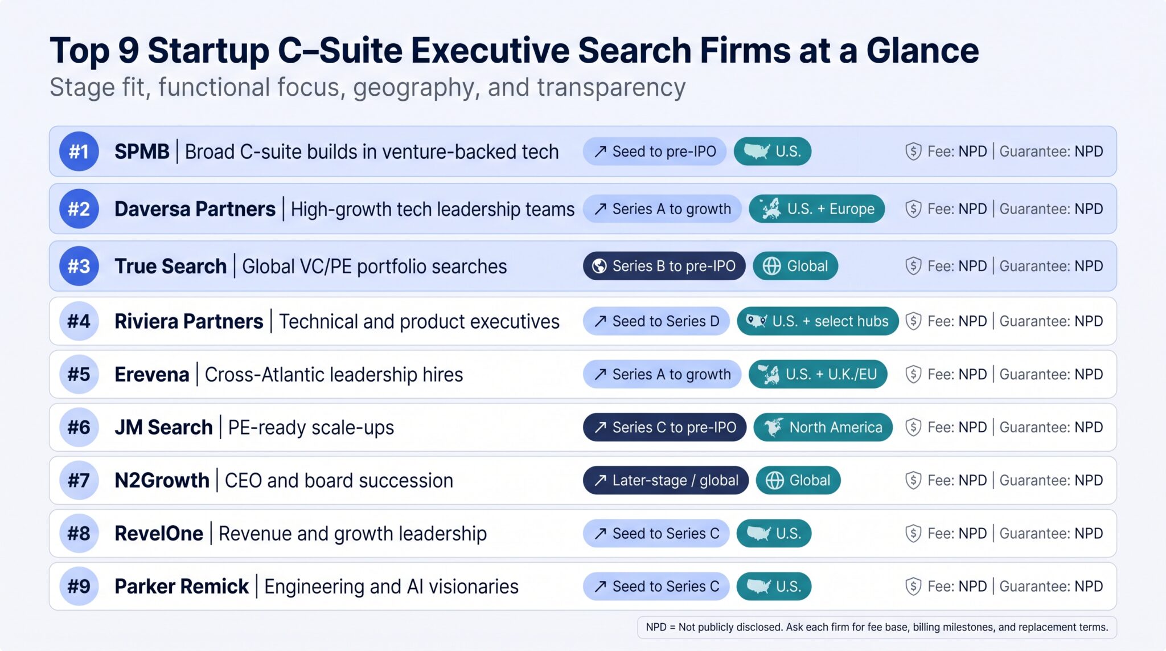Select the Series C to pre-IPO pill

pos(664,427)
